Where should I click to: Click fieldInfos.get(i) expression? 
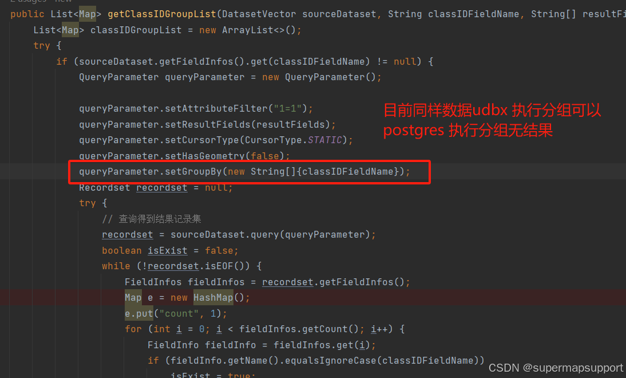(322, 345)
